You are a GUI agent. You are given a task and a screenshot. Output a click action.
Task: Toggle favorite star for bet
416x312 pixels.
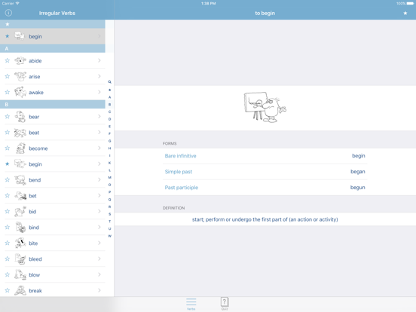coord(8,195)
